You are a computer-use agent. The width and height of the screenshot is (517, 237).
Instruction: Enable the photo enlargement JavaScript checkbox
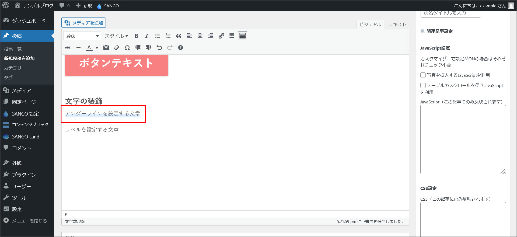point(423,75)
